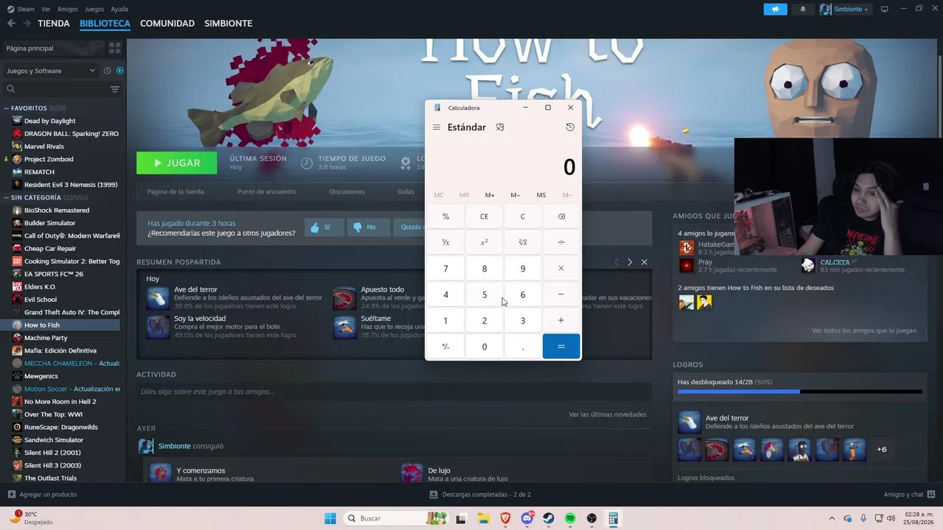Launch the game with the JUGAR button
The height and width of the screenshot is (530, 943).
point(177,163)
